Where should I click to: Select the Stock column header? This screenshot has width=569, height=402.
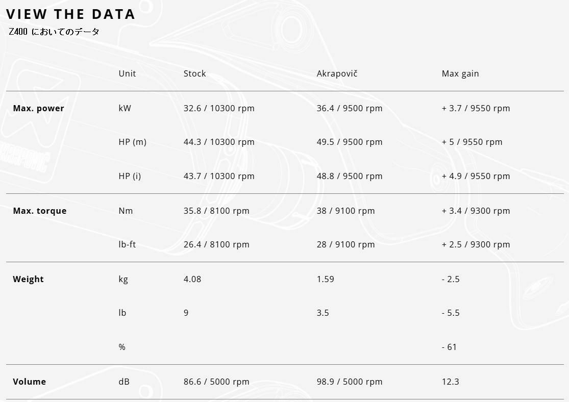point(194,73)
